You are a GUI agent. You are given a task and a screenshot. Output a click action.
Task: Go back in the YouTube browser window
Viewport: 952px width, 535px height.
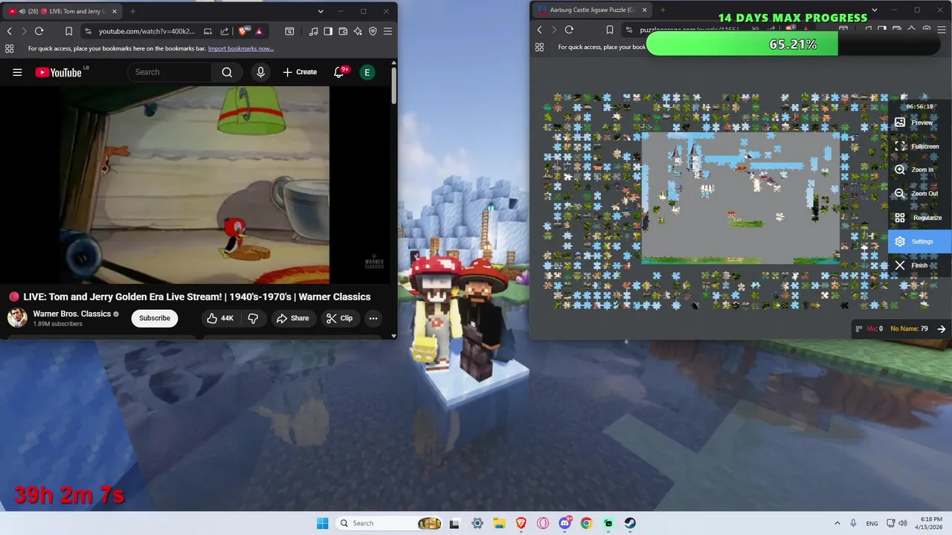(10, 31)
